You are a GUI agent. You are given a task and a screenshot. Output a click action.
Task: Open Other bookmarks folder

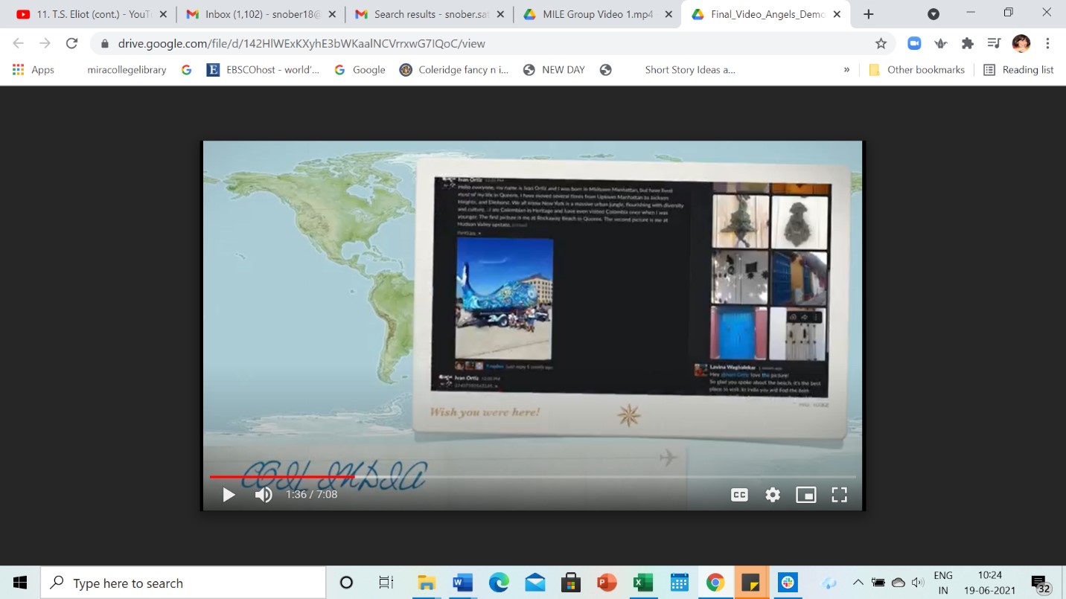coord(916,70)
